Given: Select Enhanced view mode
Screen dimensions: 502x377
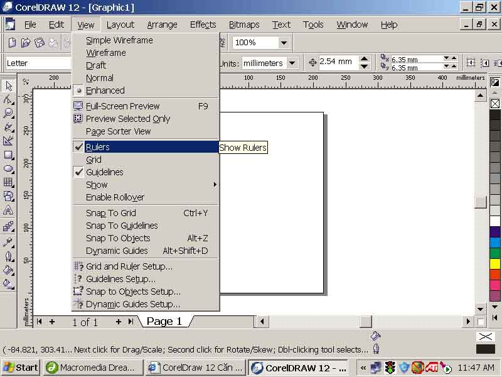Looking at the screenshot, I should tap(146, 90).
